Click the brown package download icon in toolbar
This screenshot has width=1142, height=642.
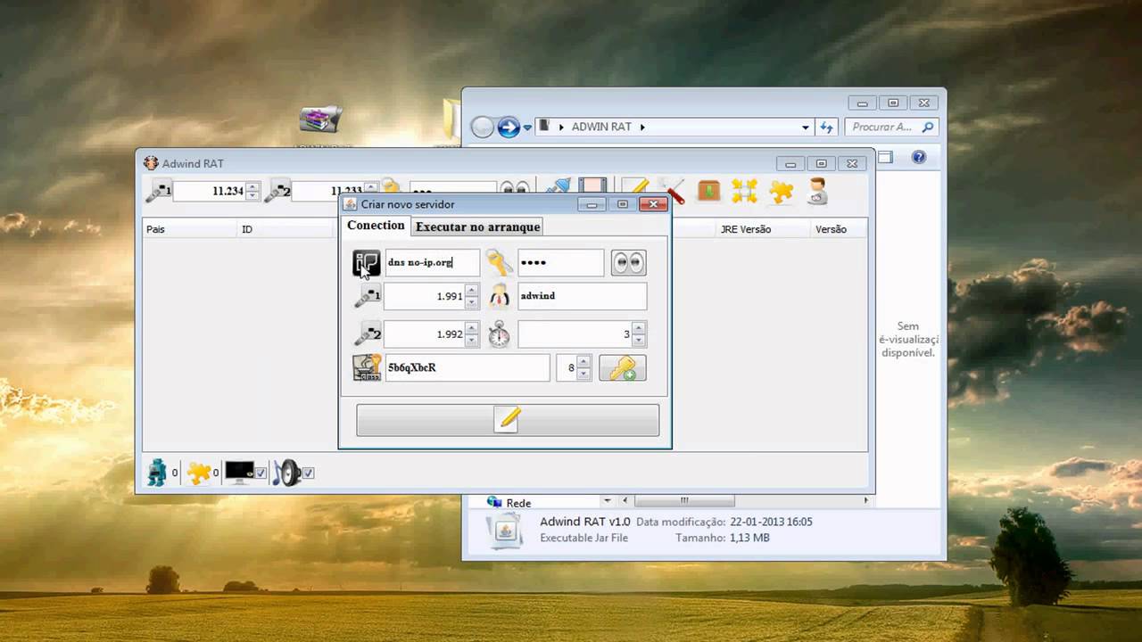(x=709, y=191)
